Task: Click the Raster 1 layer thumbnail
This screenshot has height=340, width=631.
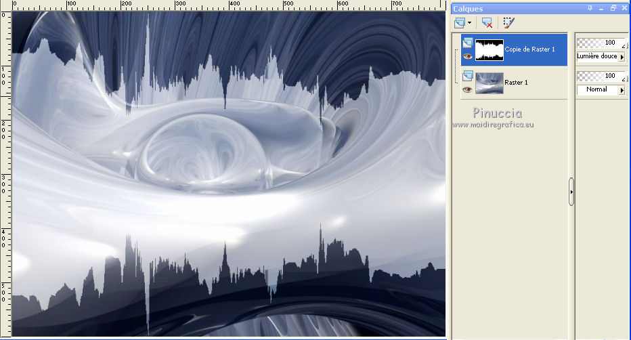Action: pyautogui.click(x=489, y=83)
